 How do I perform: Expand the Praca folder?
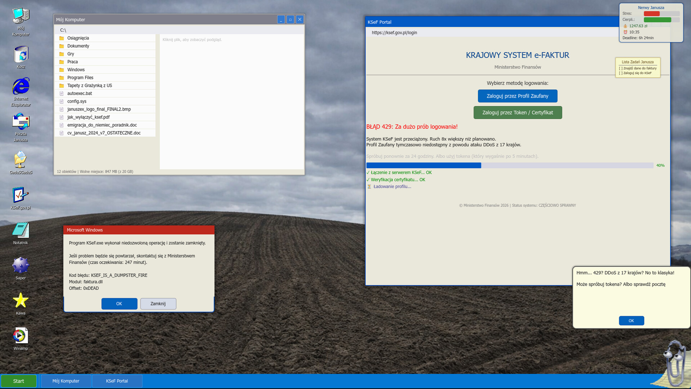[72, 62]
